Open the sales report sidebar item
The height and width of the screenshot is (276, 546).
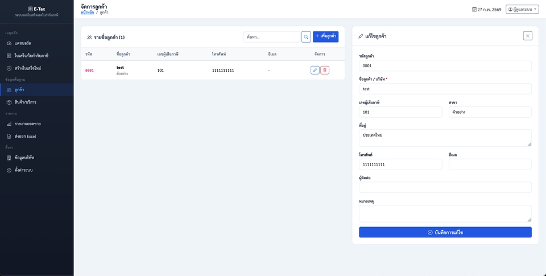pos(27,123)
